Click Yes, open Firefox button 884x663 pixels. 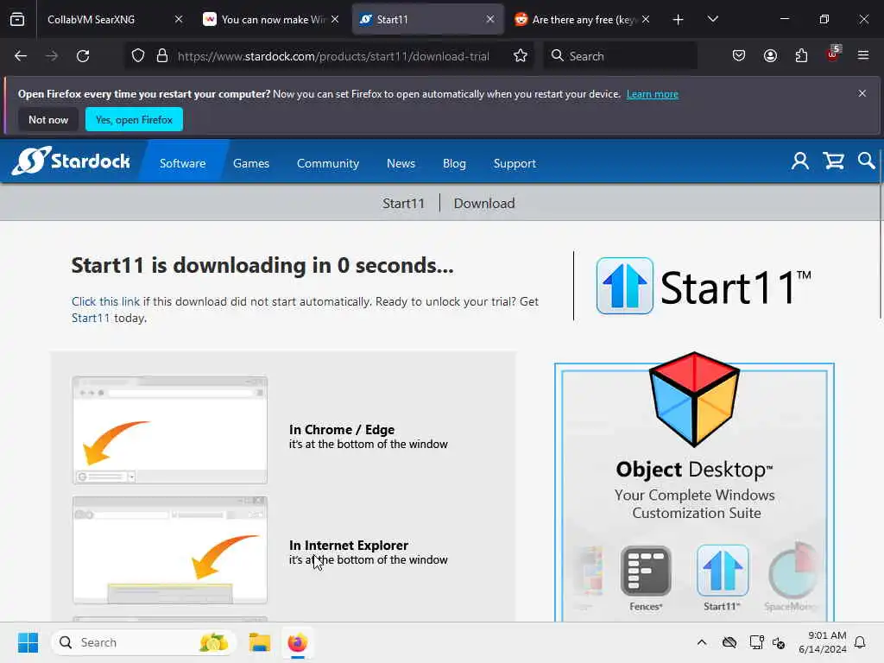[x=134, y=119]
